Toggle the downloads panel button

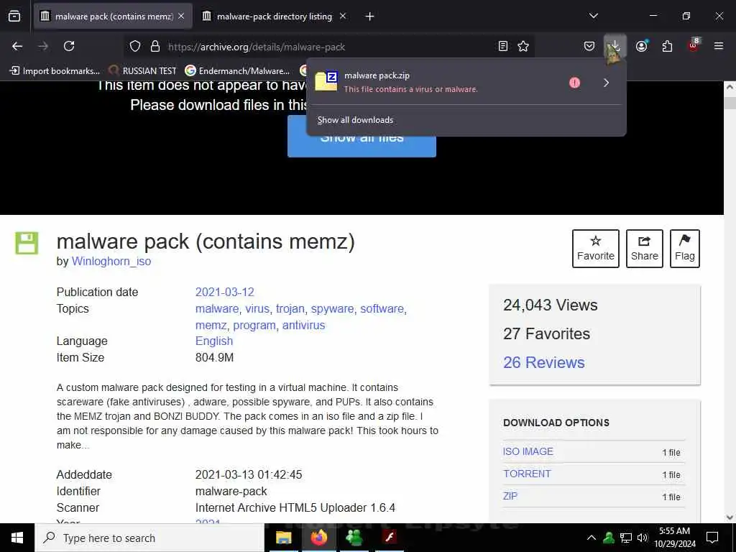615,46
